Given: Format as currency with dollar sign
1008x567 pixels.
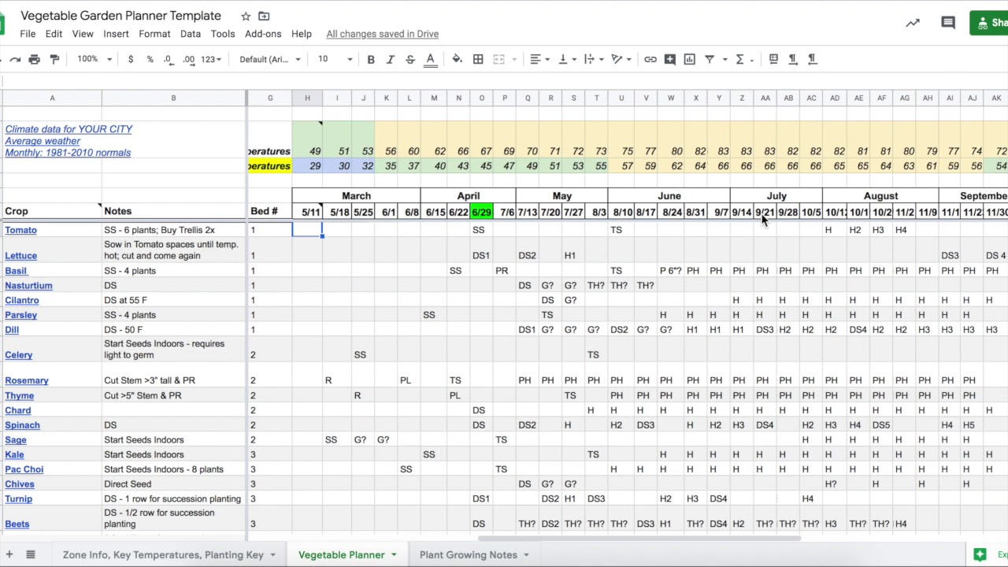Looking at the screenshot, I should click(x=131, y=59).
